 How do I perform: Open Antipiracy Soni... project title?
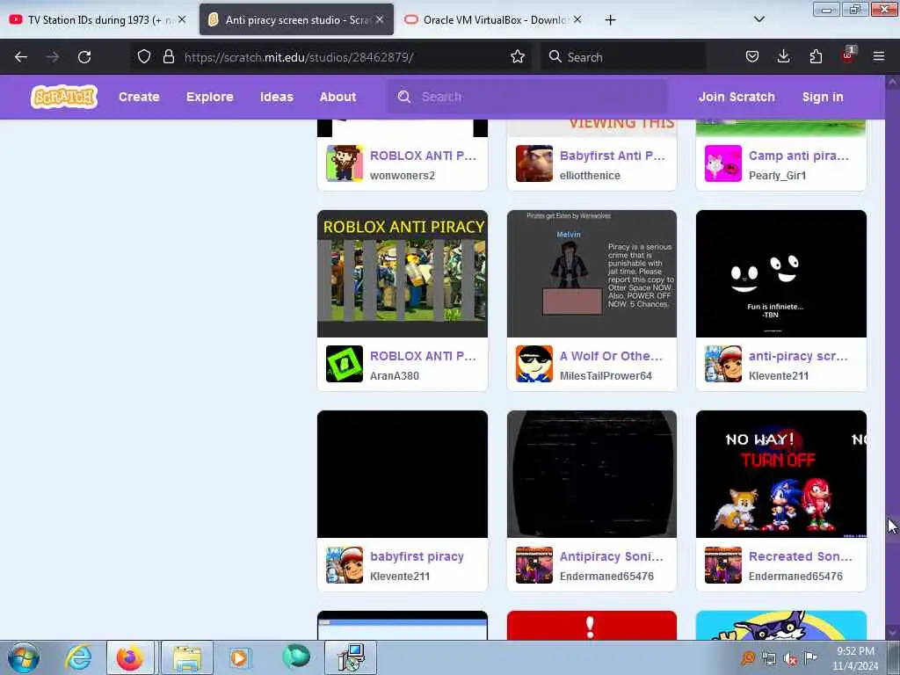point(612,556)
